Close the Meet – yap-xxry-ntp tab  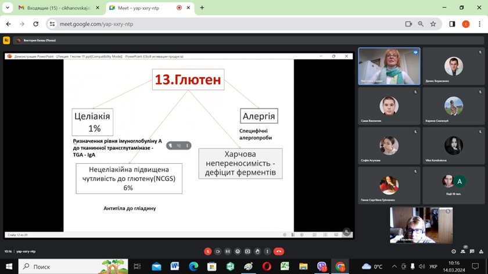click(x=188, y=8)
